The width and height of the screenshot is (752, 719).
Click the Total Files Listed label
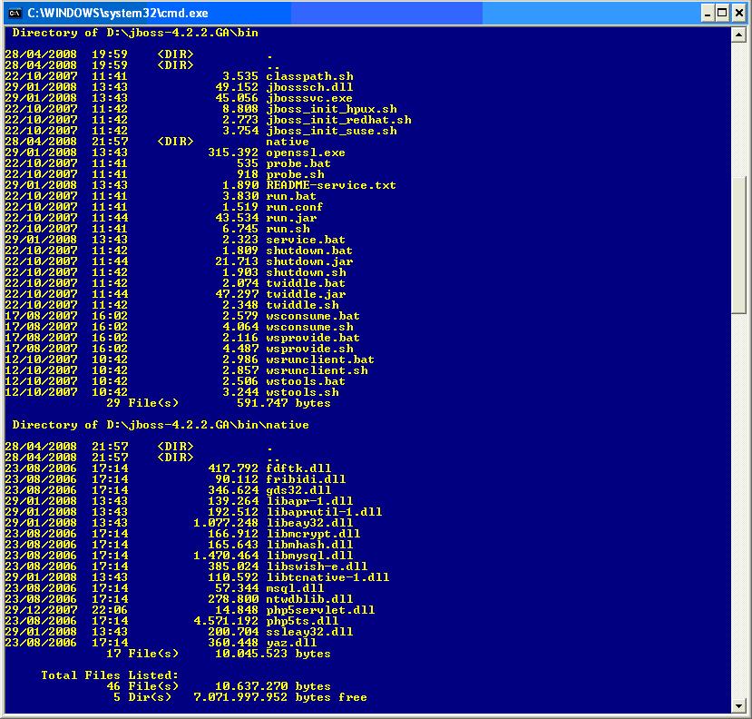pyautogui.click(x=110, y=675)
